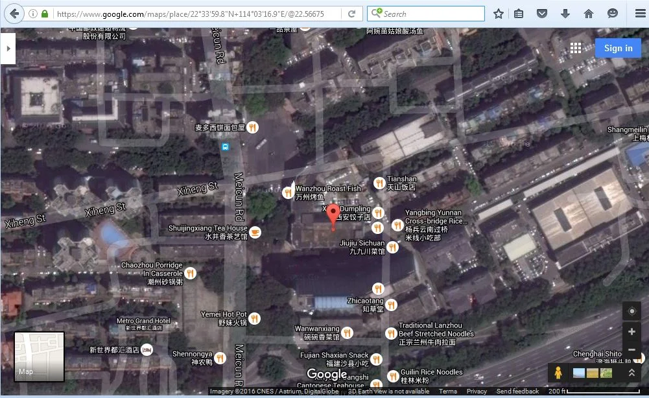Image resolution: width=649 pixels, height=398 pixels.
Task: Zoom out with the minus button
Action: pyautogui.click(x=631, y=349)
